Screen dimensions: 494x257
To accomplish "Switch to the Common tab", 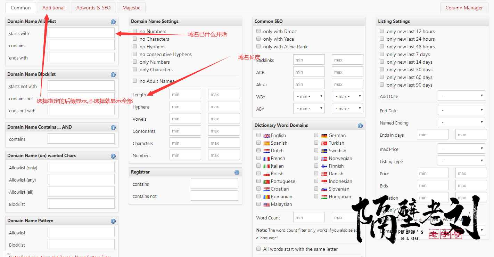I will click(20, 8).
